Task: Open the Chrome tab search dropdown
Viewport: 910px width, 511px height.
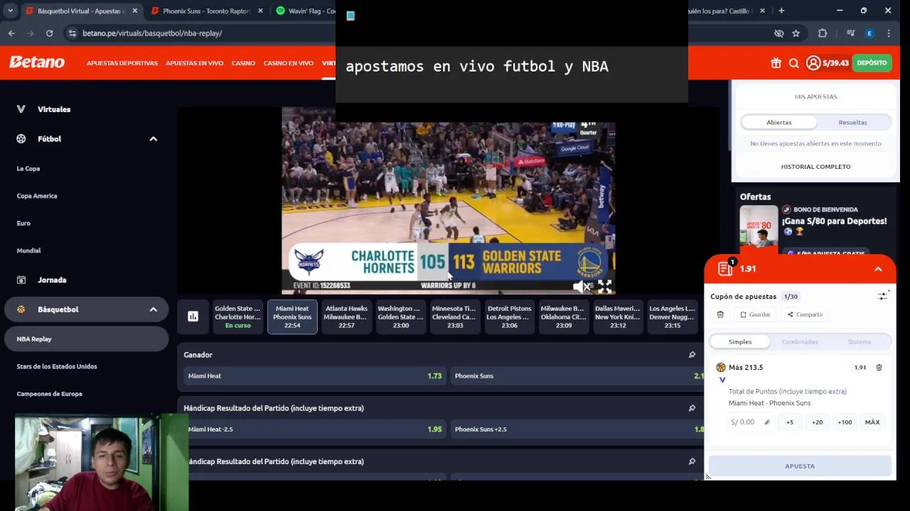Action: click(x=10, y=11)
